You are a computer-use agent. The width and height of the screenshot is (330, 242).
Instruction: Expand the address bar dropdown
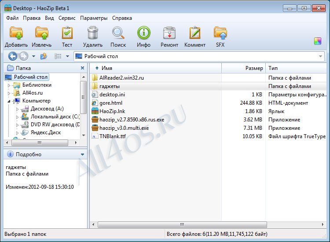tap(320, 56)
